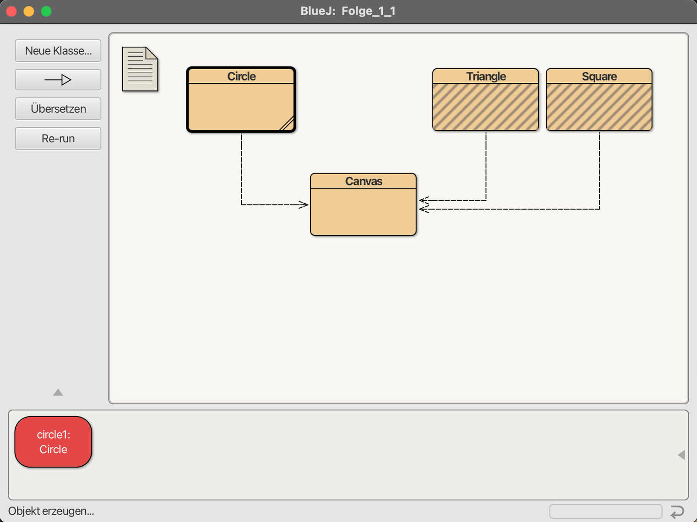Select the inheritance arrow tool button
The image size is (697, 522).
point(58,80)
